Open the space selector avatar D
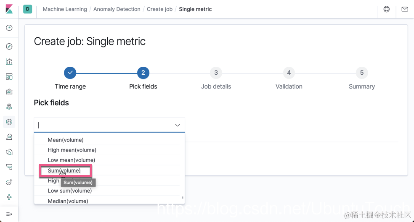Viewport: 414px width, 222px height. (x=28, y=9)
